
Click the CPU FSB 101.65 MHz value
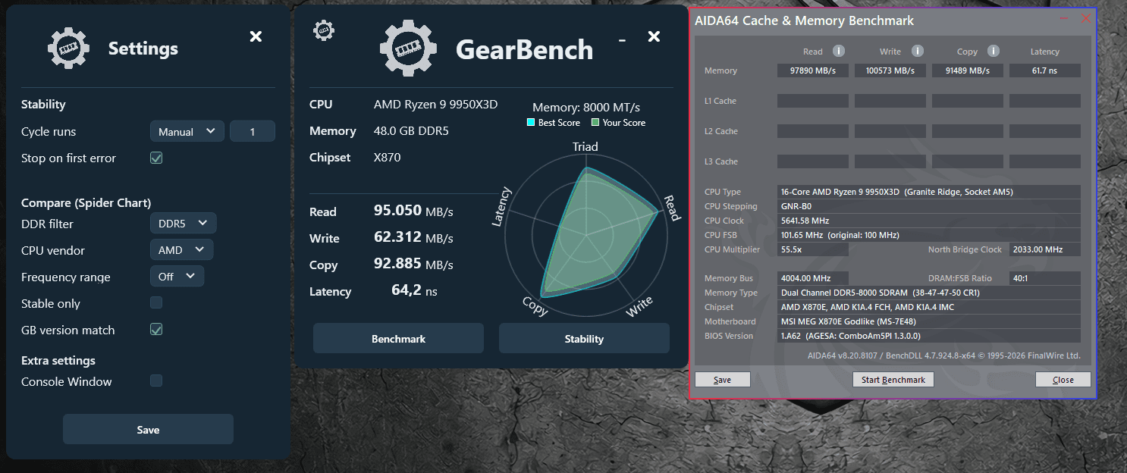[x=929, y=235]
